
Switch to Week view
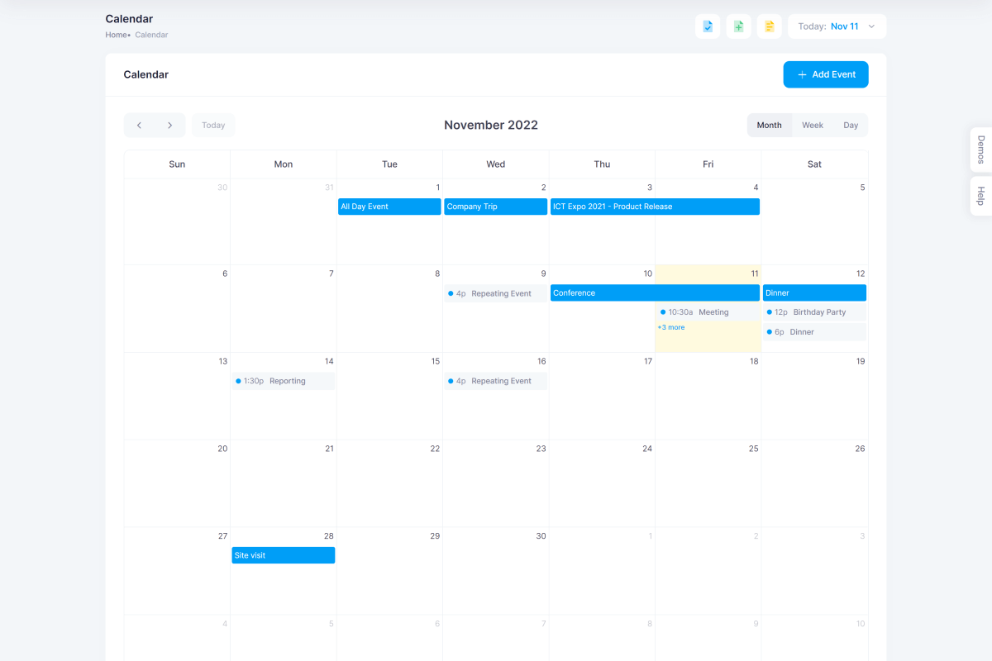tap(812, 126)
